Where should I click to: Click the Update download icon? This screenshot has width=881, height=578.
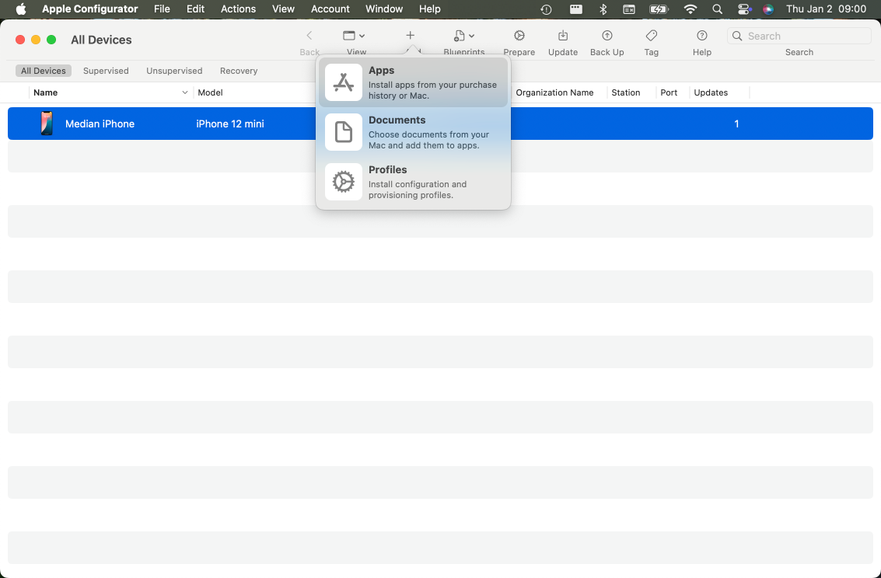click(x=562, y=36)
